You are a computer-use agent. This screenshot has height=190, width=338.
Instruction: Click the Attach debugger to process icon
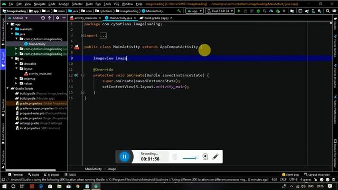278,11
